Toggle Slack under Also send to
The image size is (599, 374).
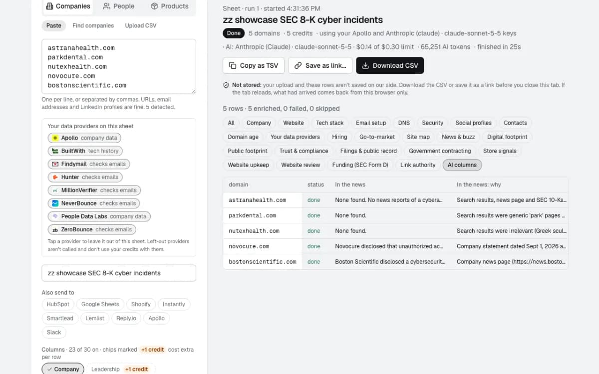tap(54, 332)
